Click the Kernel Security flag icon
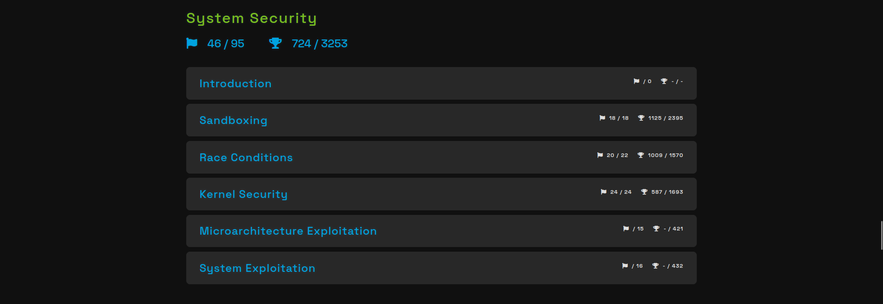883x304 pixels. click(x=603, y=192)
